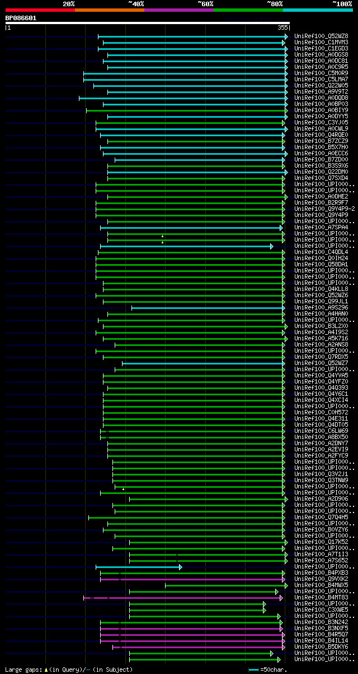Select the UniRef100_Q4RQE0 label
This screenshot has height=674, width=358.
pos(321,135)
